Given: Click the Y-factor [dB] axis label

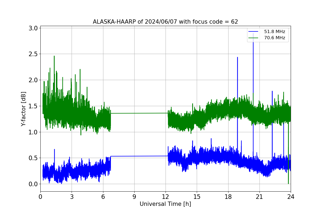Looking at the screenshot, I should [x=24, y=109].
